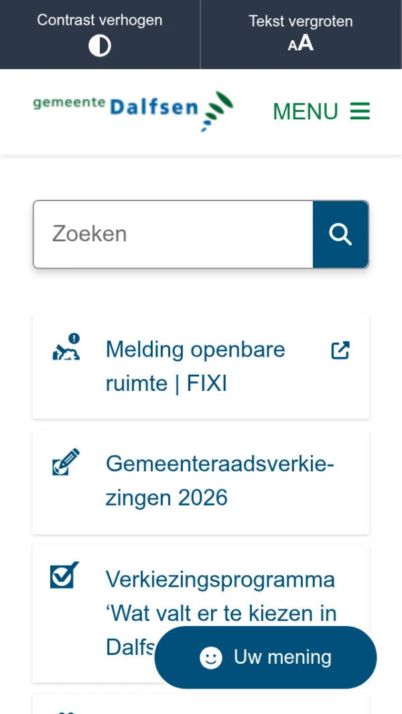Open Melding openbare ruimte FIXI link
402x714 pixels.
click(x=195, y=366)
